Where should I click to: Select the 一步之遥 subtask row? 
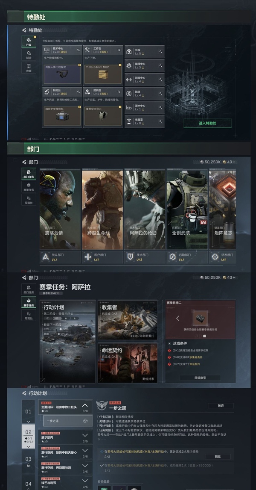pyautogui.click(x=68, y=421)
